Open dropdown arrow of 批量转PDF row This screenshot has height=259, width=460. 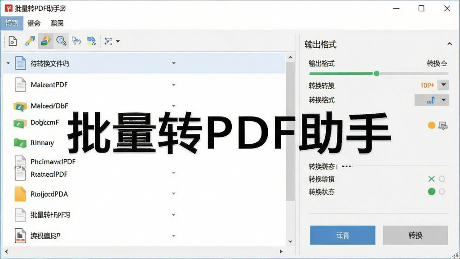click(174, 215)
